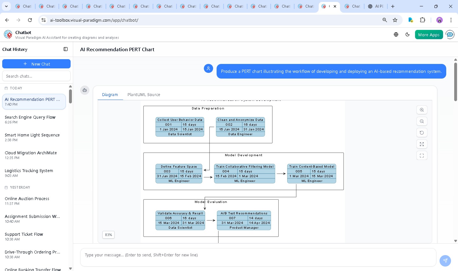Click the 83% zoom level control
This screenshot has height=271, width=458.
(108, 235)
